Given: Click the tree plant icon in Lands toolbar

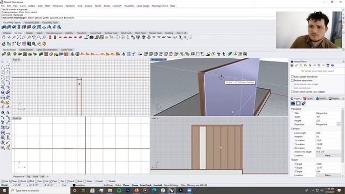Looking at the screenshot, I should 15,54.
